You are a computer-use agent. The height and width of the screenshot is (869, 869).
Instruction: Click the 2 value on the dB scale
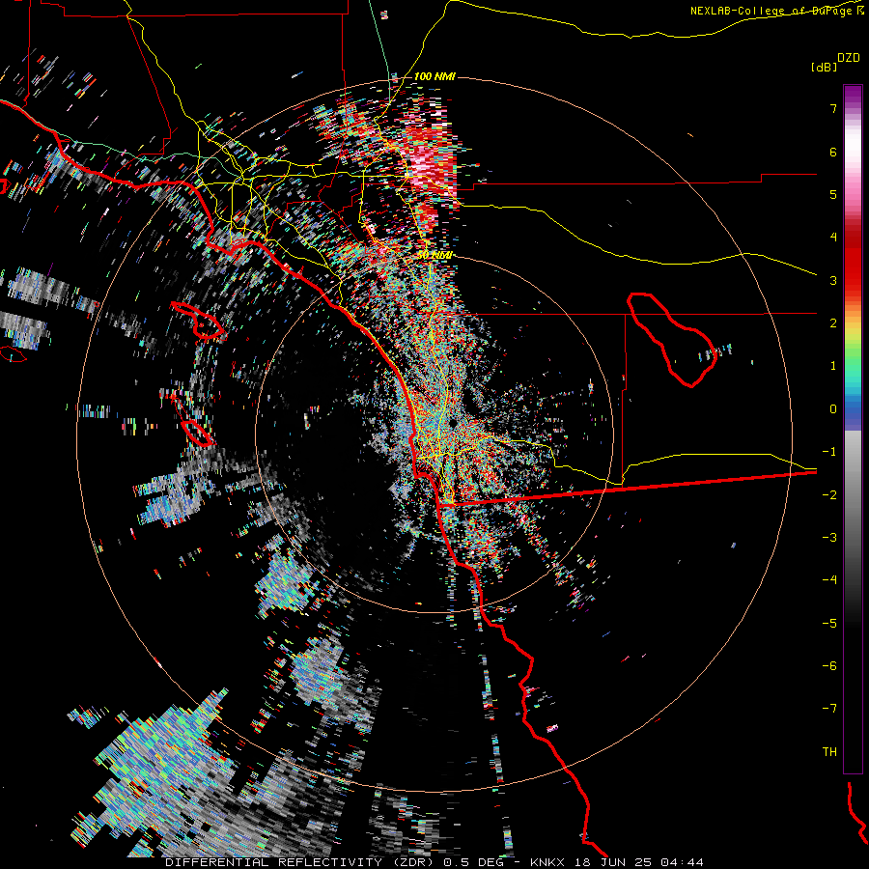[833, 323]
